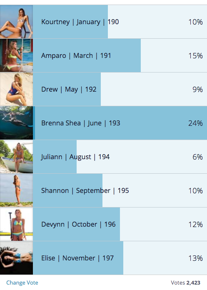Open Kourtney January thumbnail photo

coord(16,22)
